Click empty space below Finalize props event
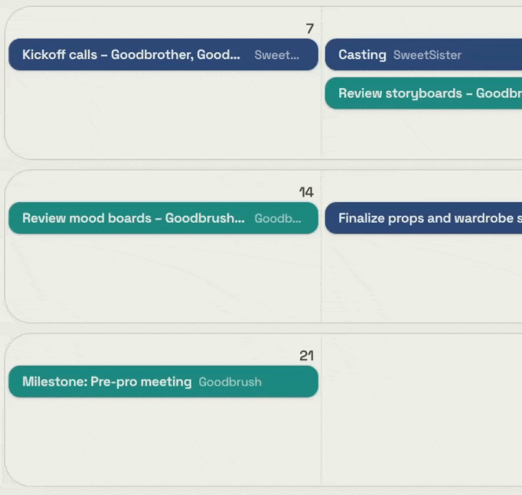This screenshot has width=522, height=495. pyautogui.click(x=422, y=276)
